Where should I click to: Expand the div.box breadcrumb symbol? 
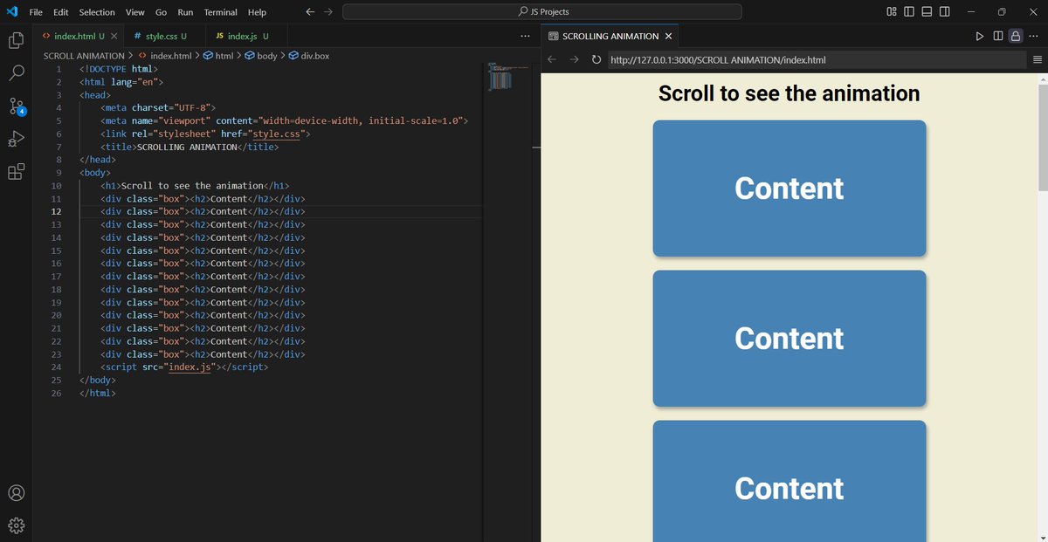coord(308,56)
